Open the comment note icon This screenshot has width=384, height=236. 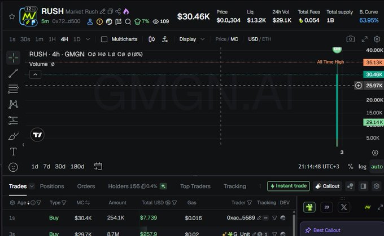(118, 21)
